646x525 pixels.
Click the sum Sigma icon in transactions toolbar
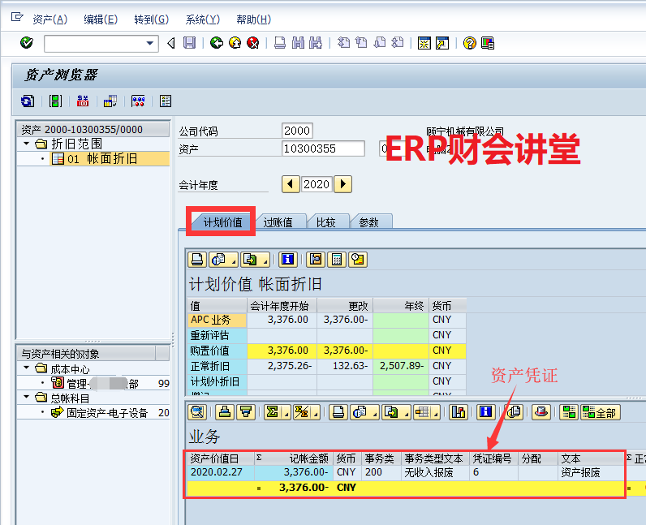(273, 412)
